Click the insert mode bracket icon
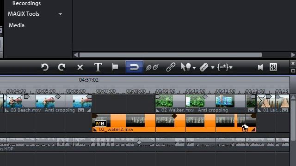 pos(223,67)
